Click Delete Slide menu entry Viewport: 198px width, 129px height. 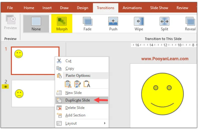pos(75,108)
